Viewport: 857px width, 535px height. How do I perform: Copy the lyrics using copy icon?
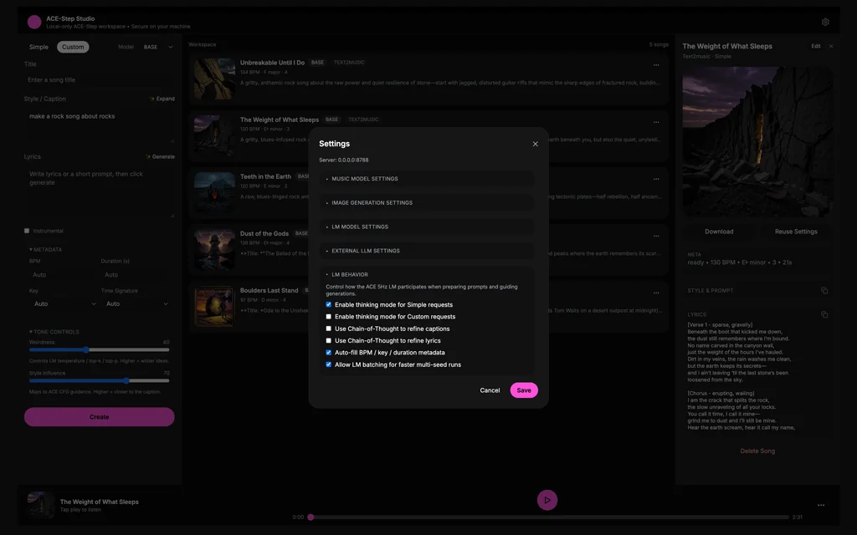click(824, 315)
